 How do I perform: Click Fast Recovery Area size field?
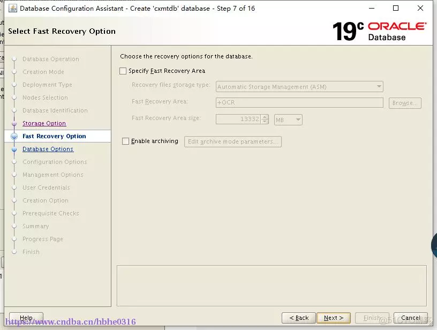click(238, 119)
